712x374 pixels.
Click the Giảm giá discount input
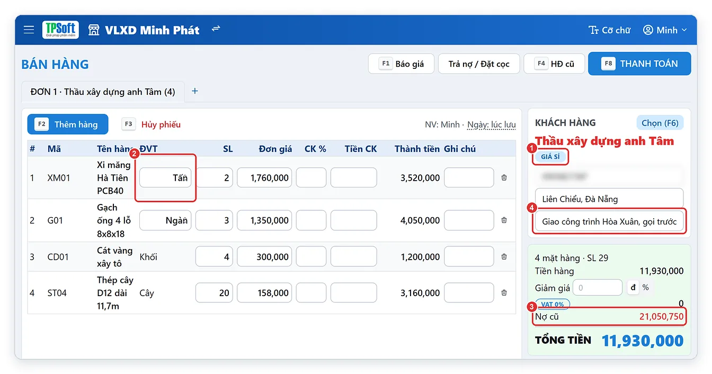[x=598, y=288]
